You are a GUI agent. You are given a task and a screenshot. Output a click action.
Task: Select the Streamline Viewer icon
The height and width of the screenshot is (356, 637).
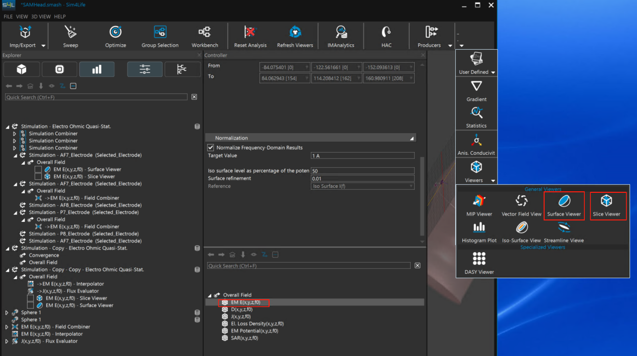point(564,228)
